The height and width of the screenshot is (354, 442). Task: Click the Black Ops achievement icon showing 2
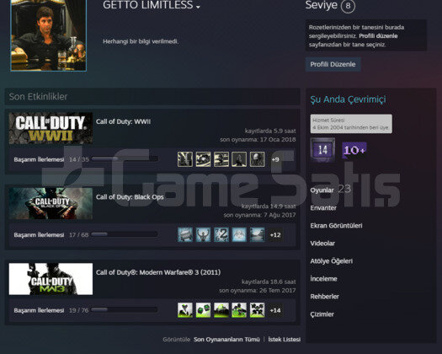(221, 234)
